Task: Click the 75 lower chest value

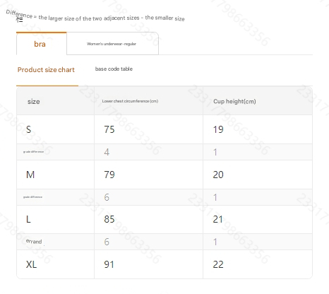Action: [x=109, y=129]
